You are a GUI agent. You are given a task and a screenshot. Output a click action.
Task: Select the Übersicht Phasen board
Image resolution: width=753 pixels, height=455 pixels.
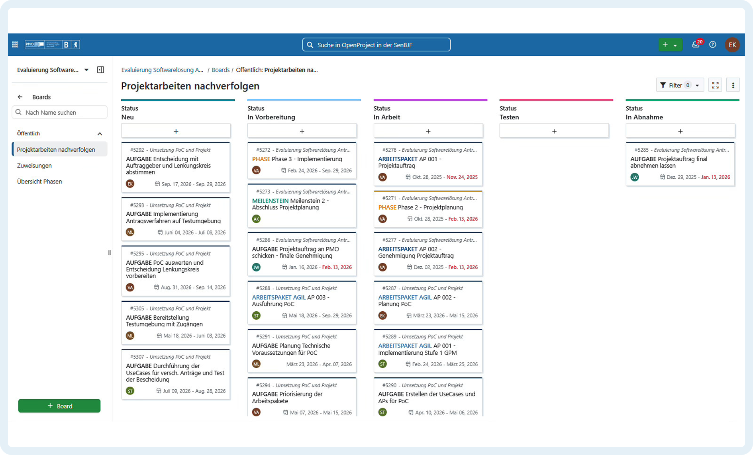click(x=39, y=182)
